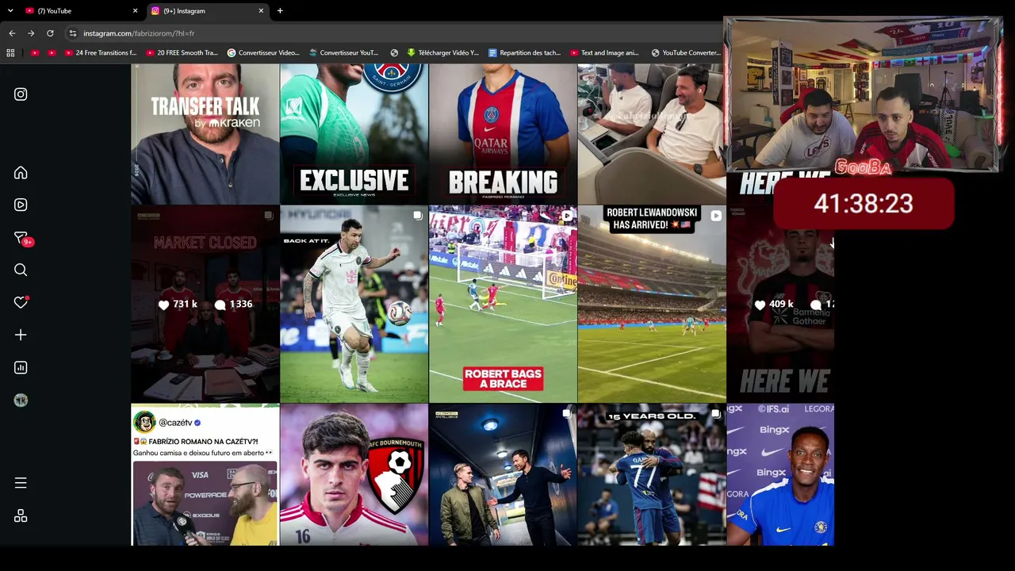
Task: Click the reel icon on Robert Bags a Brace
Action: [567, 216]
